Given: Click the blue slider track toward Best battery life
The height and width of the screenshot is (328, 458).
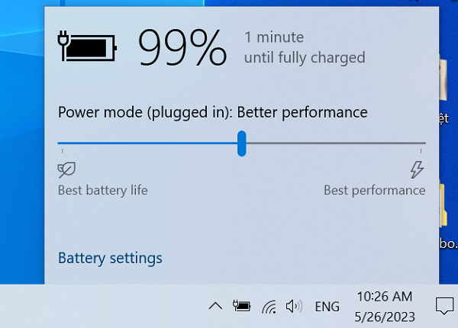Looking at the screenshot, I should (147, 143).
